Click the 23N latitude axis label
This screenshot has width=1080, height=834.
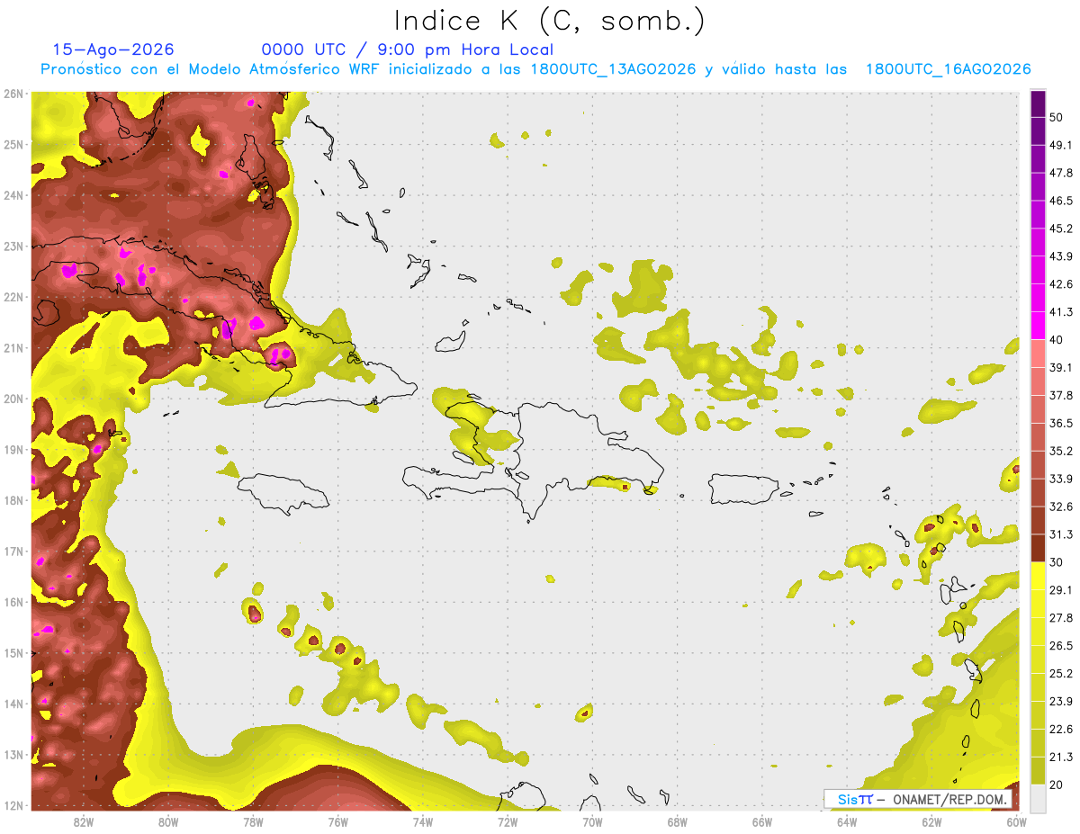tap(13, 246)
